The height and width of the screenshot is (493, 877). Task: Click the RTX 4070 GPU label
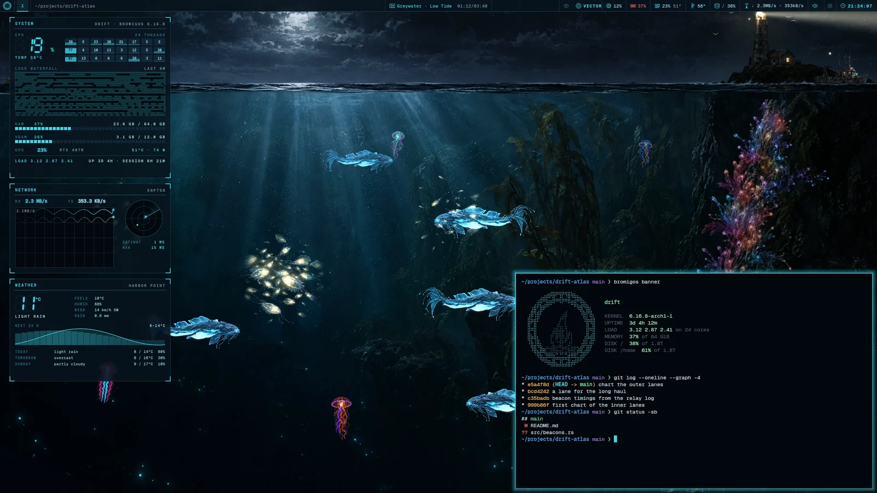click(x=71, y=150)
